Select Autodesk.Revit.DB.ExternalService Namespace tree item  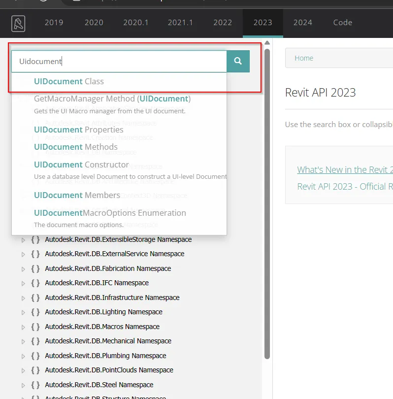[115, 254]
